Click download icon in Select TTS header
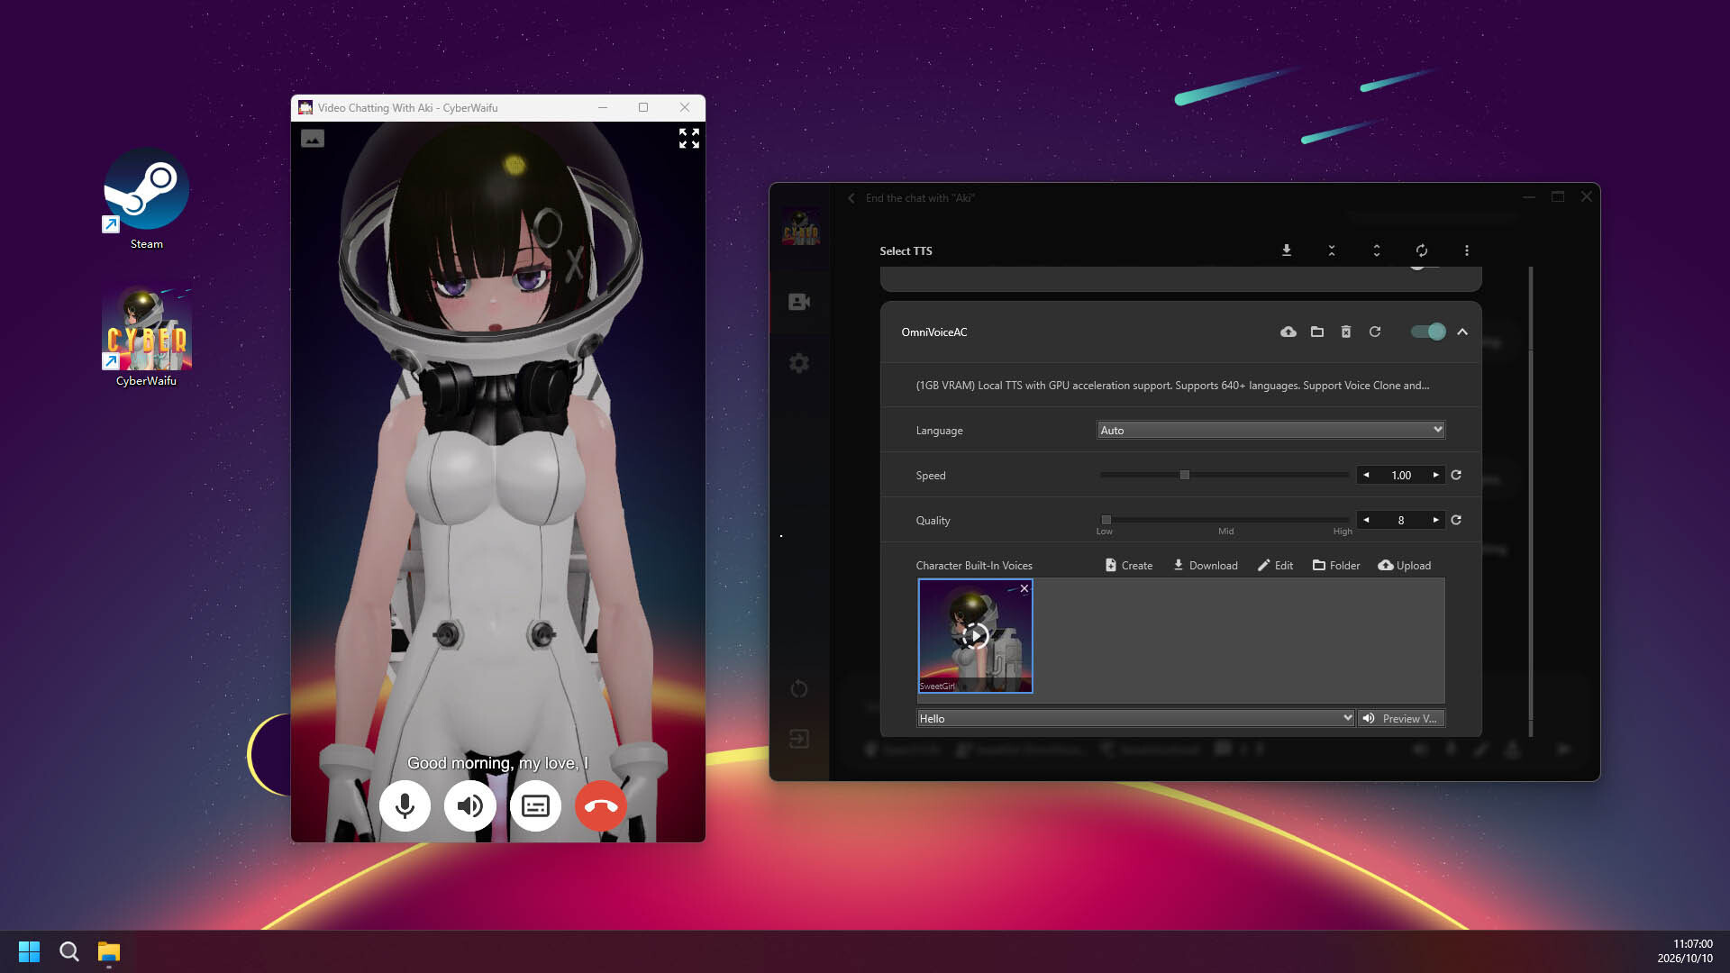The width and height of the screenshot is (1730, 973). pos(1287,250)
